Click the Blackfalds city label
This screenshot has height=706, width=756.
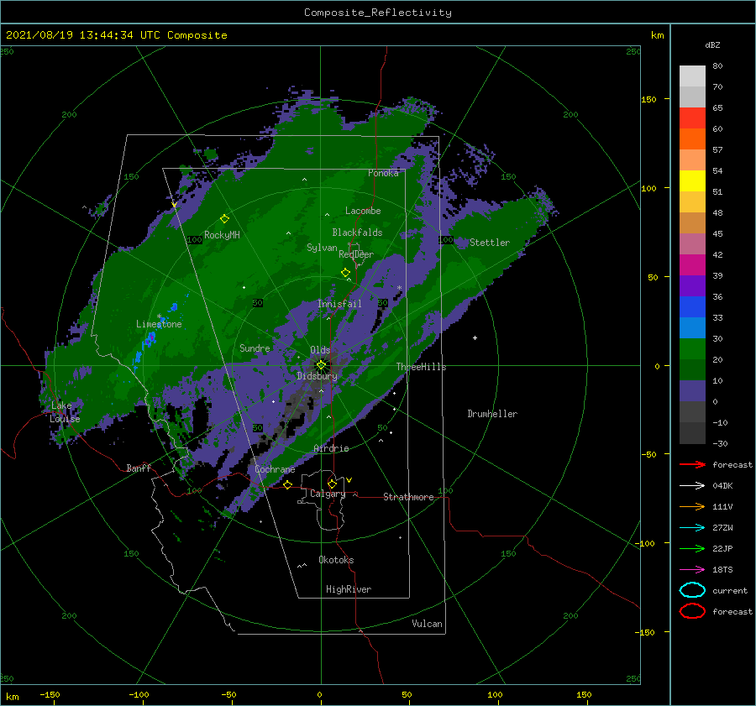(357, 233)
